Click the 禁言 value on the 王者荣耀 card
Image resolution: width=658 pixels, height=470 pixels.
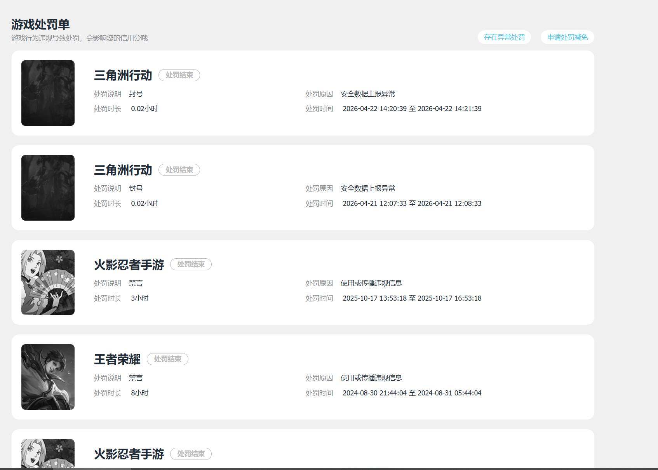point(136,378)
